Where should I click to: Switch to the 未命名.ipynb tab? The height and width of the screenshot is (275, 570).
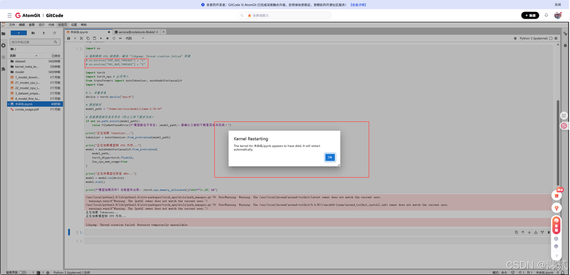[88, 32]
